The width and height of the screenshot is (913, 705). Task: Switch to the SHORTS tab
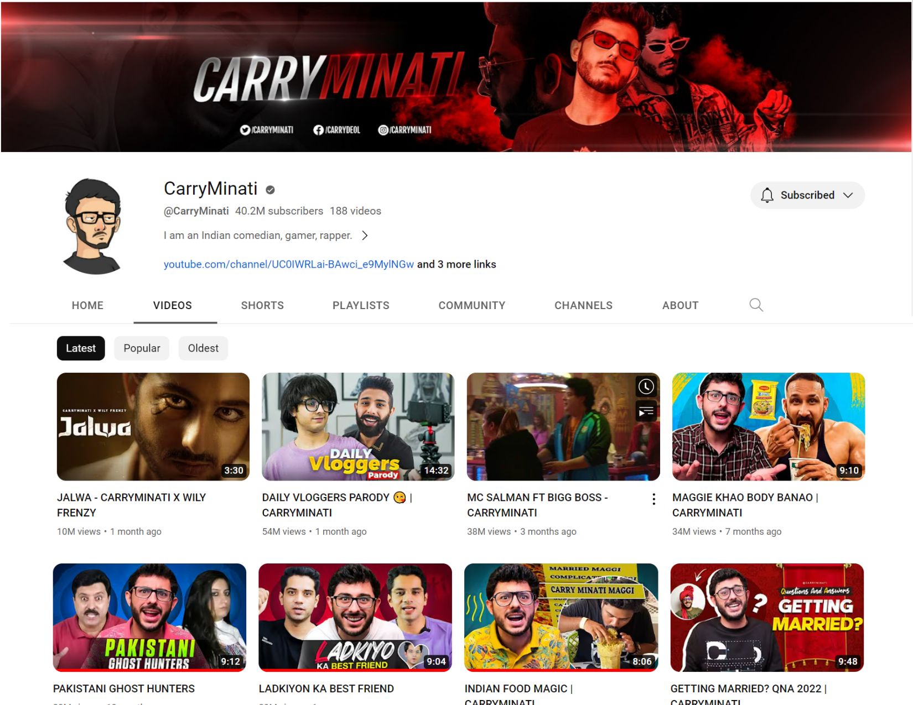coord(262,305)
